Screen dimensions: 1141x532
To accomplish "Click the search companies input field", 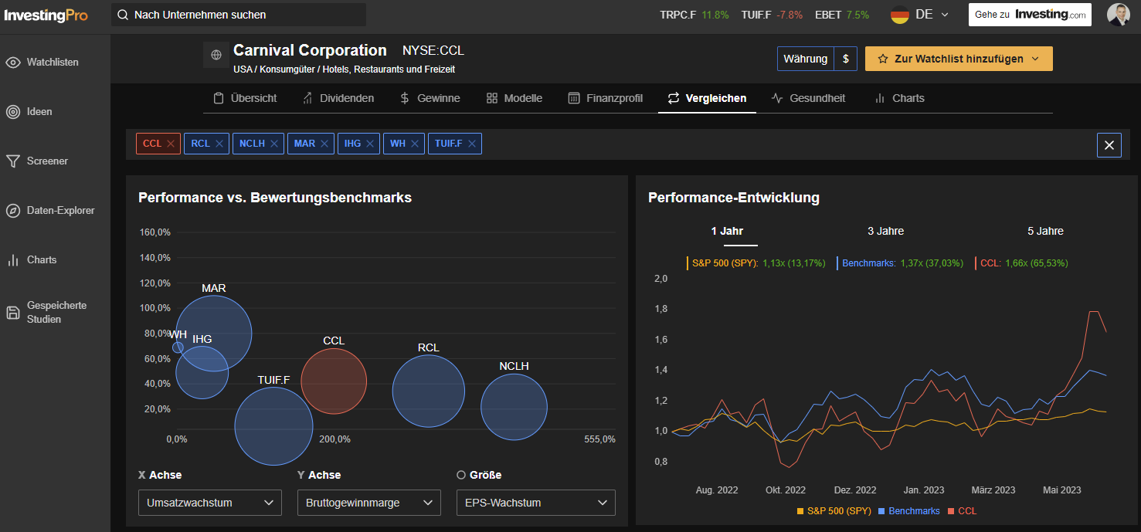I will [239, 15].
